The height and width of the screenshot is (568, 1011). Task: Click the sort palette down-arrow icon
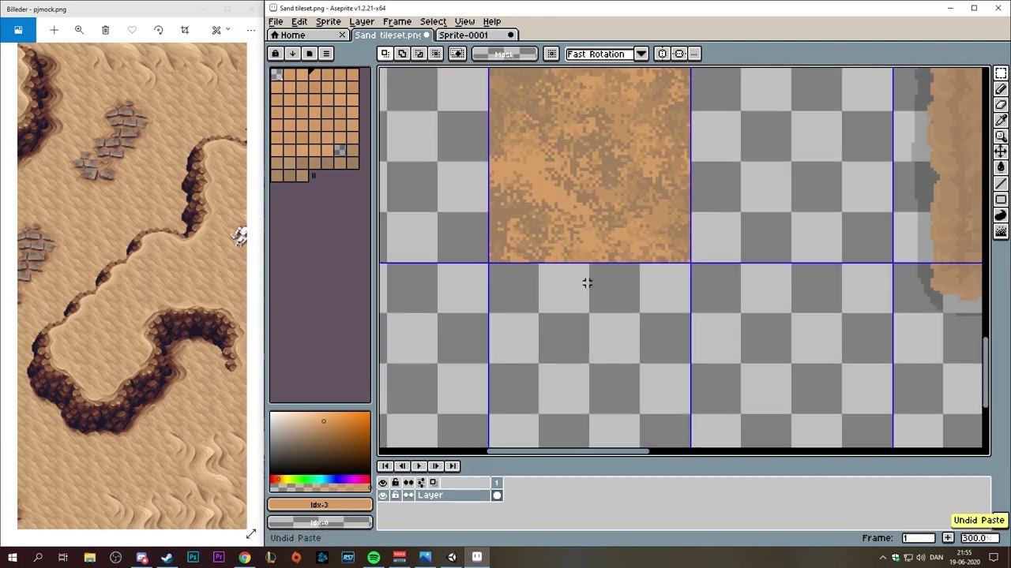[292, 54]
